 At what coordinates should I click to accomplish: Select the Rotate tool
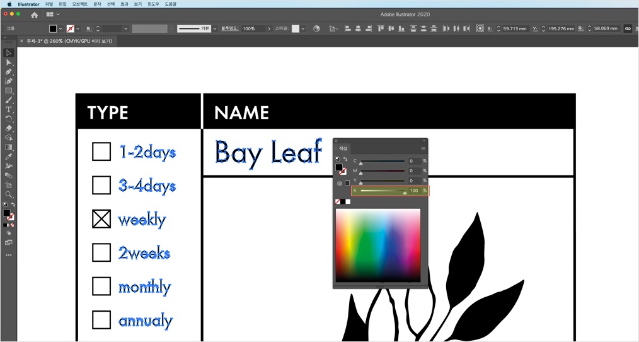coord(8,119)
